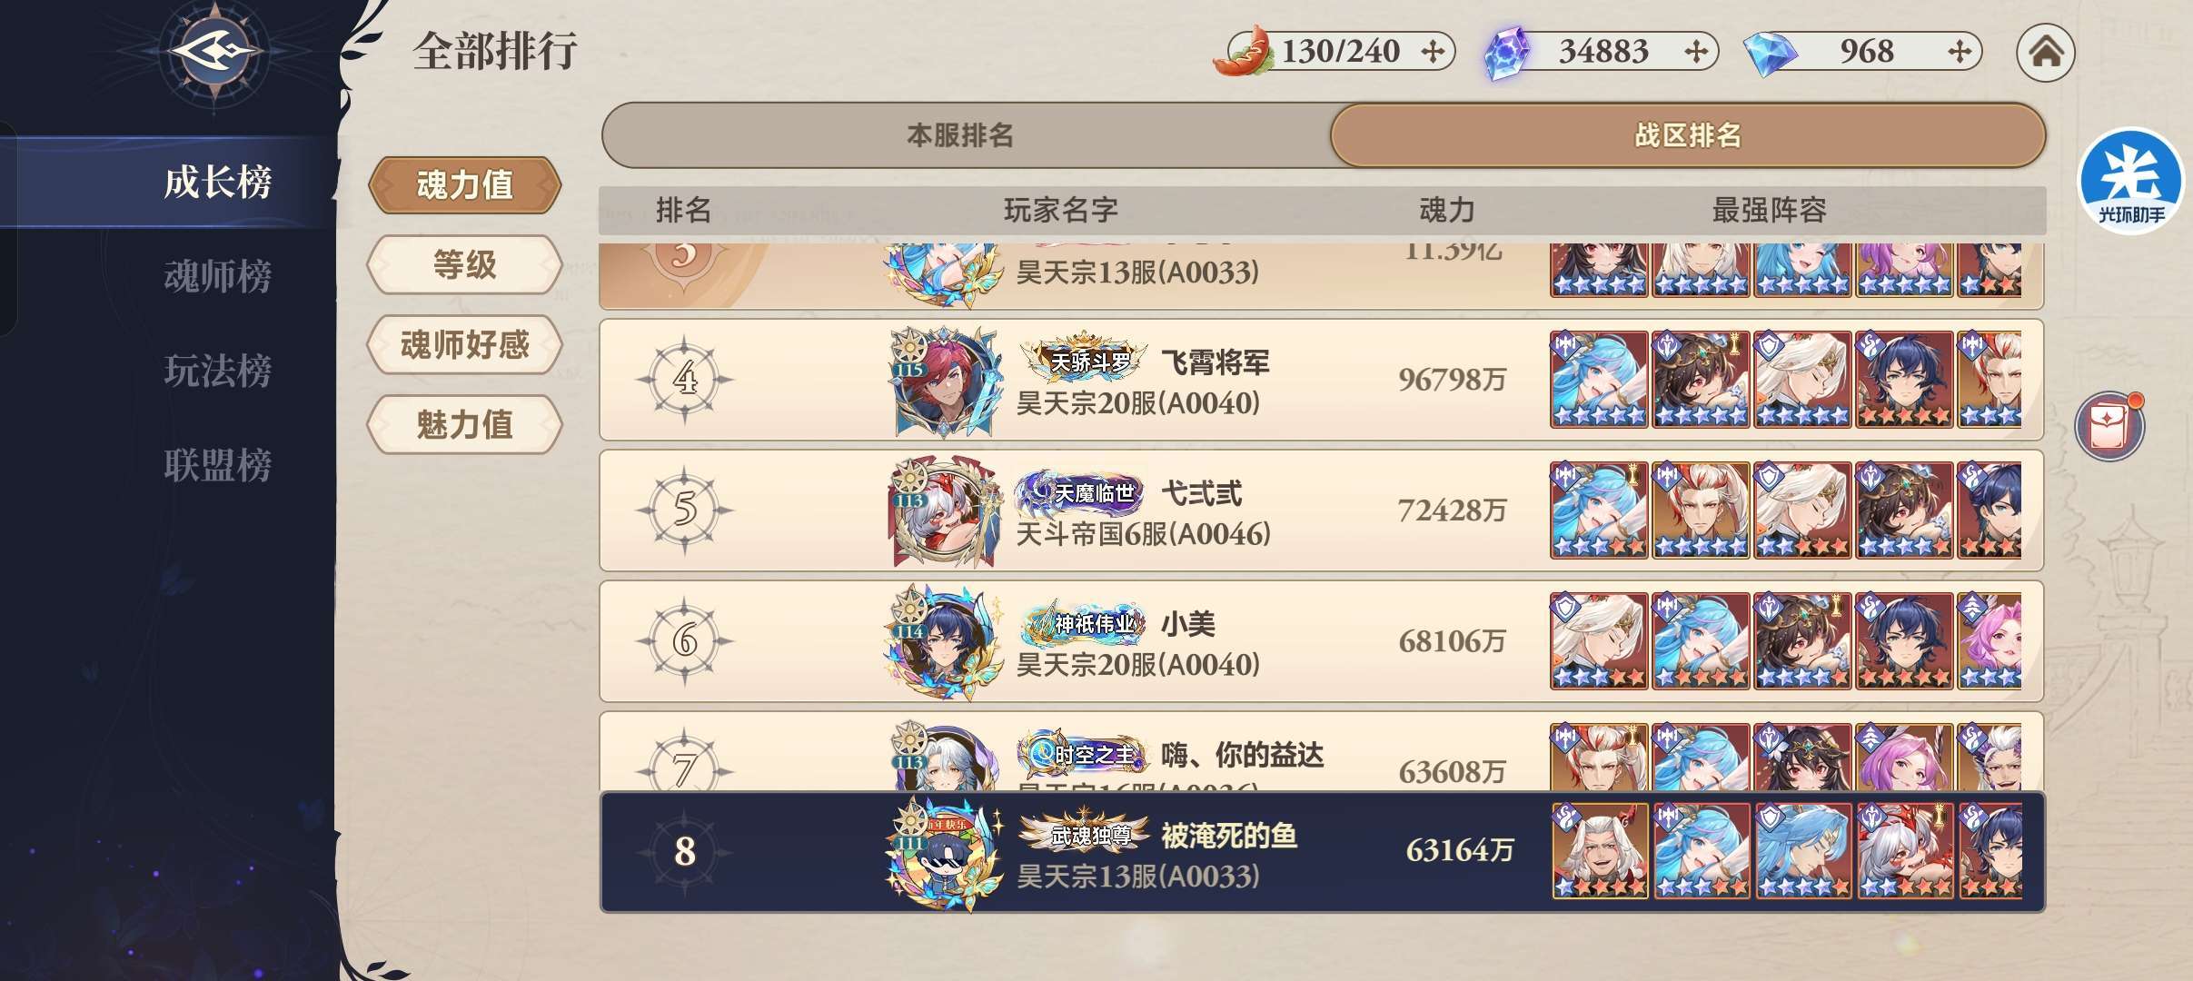Select the 魅力值 ranking filter

[464, 424]
